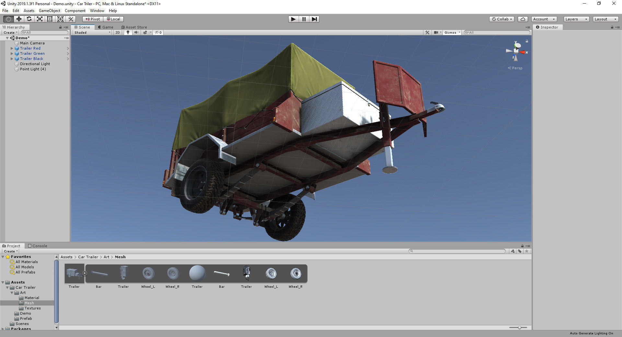Select the Hand tool
Image resolution: width=622 pixels, height=337 pixels.
pos(8,19)
